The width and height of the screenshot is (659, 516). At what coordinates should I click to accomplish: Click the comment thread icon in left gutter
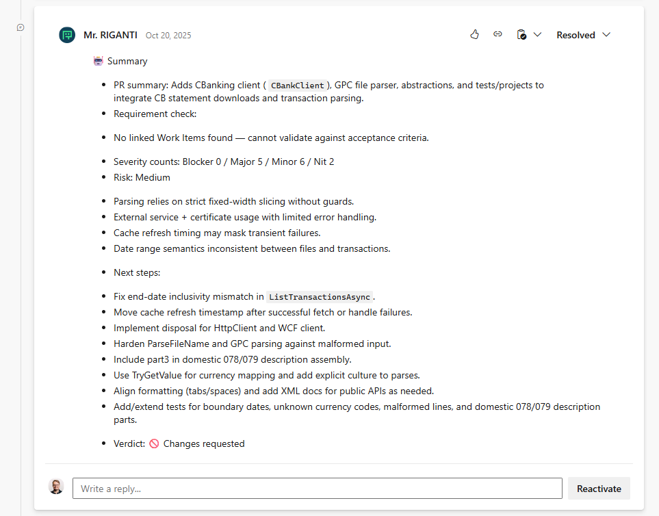(21, 27)
